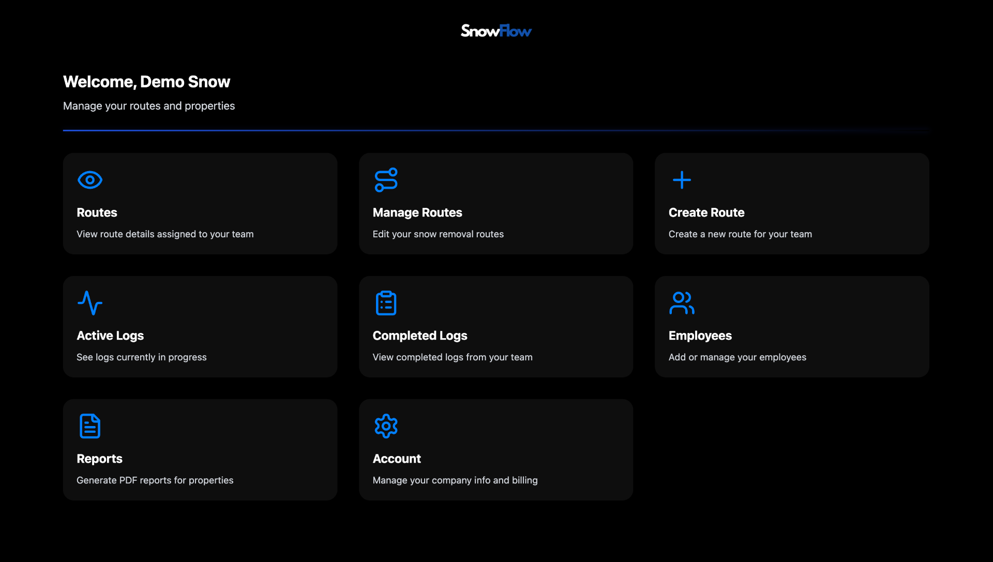The width and height of the screenshot is (993, 562).
Task: Click the plus icon for Create Route
Action: 682,180
